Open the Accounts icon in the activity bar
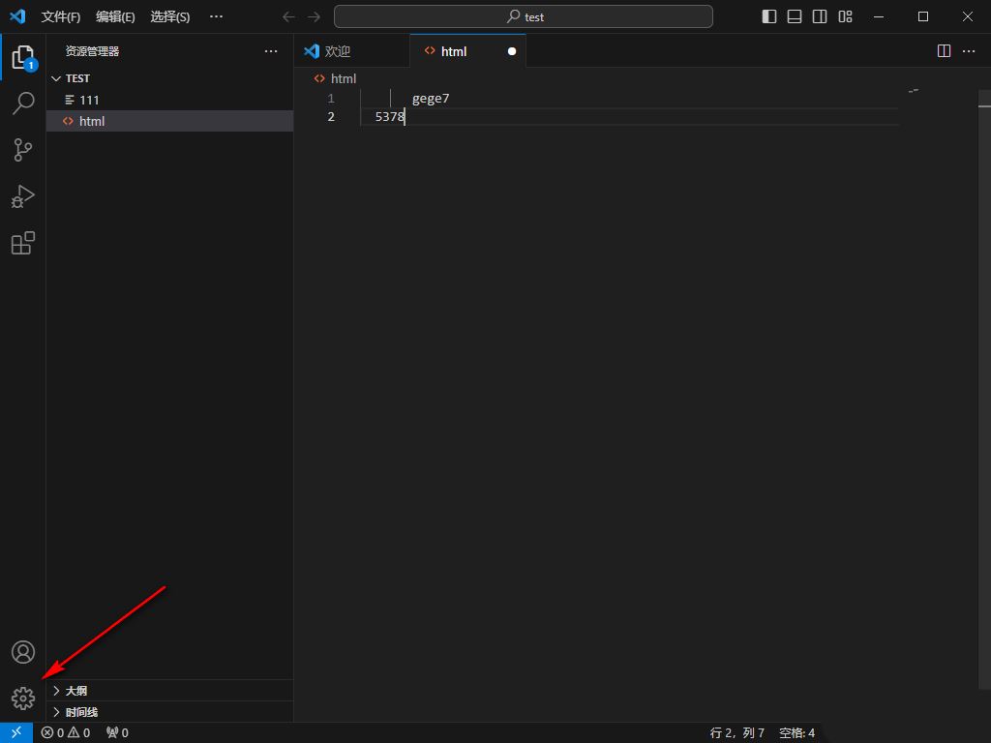Viewport: 991px width, 743px height. (x=23, y=651)
